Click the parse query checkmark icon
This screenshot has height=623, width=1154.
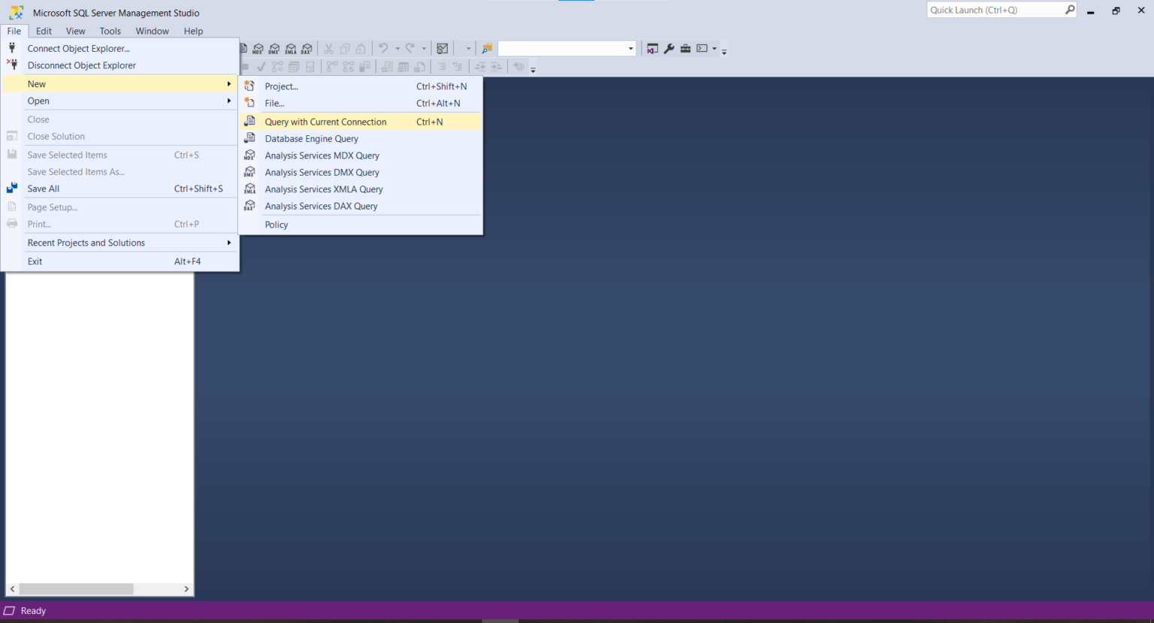(261, 66)
